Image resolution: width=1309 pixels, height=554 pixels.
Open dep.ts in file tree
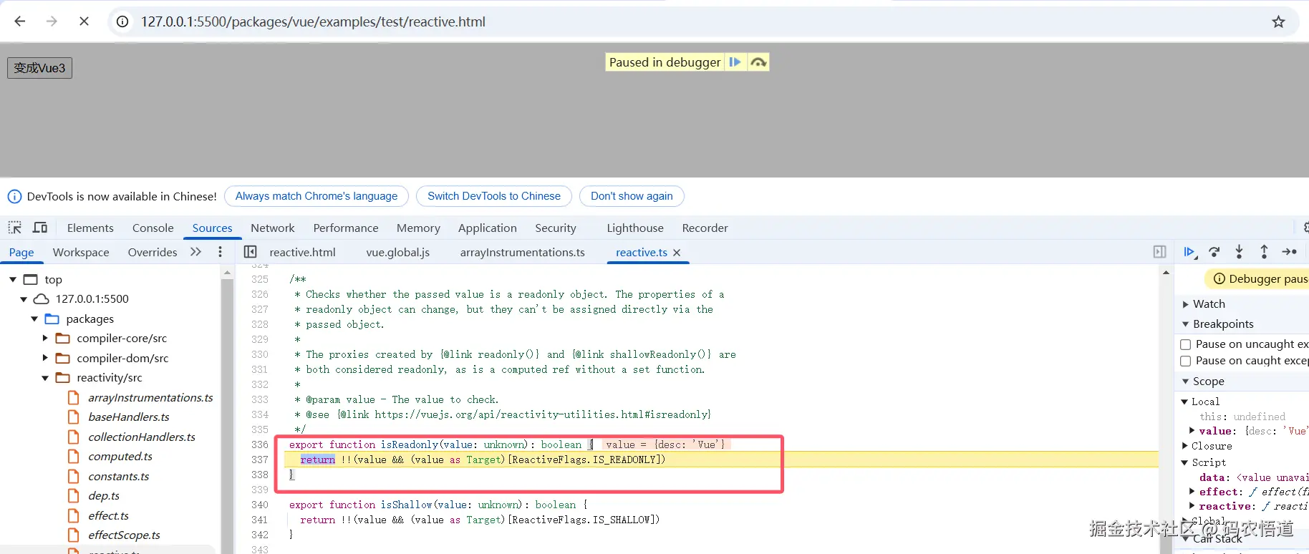pyautogui.click(x=104, y=495)
